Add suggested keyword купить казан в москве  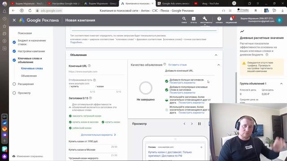pos(84,122)
